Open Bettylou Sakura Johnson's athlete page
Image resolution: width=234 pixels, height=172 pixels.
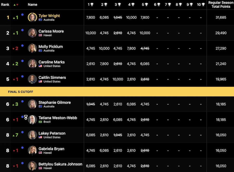60,164
